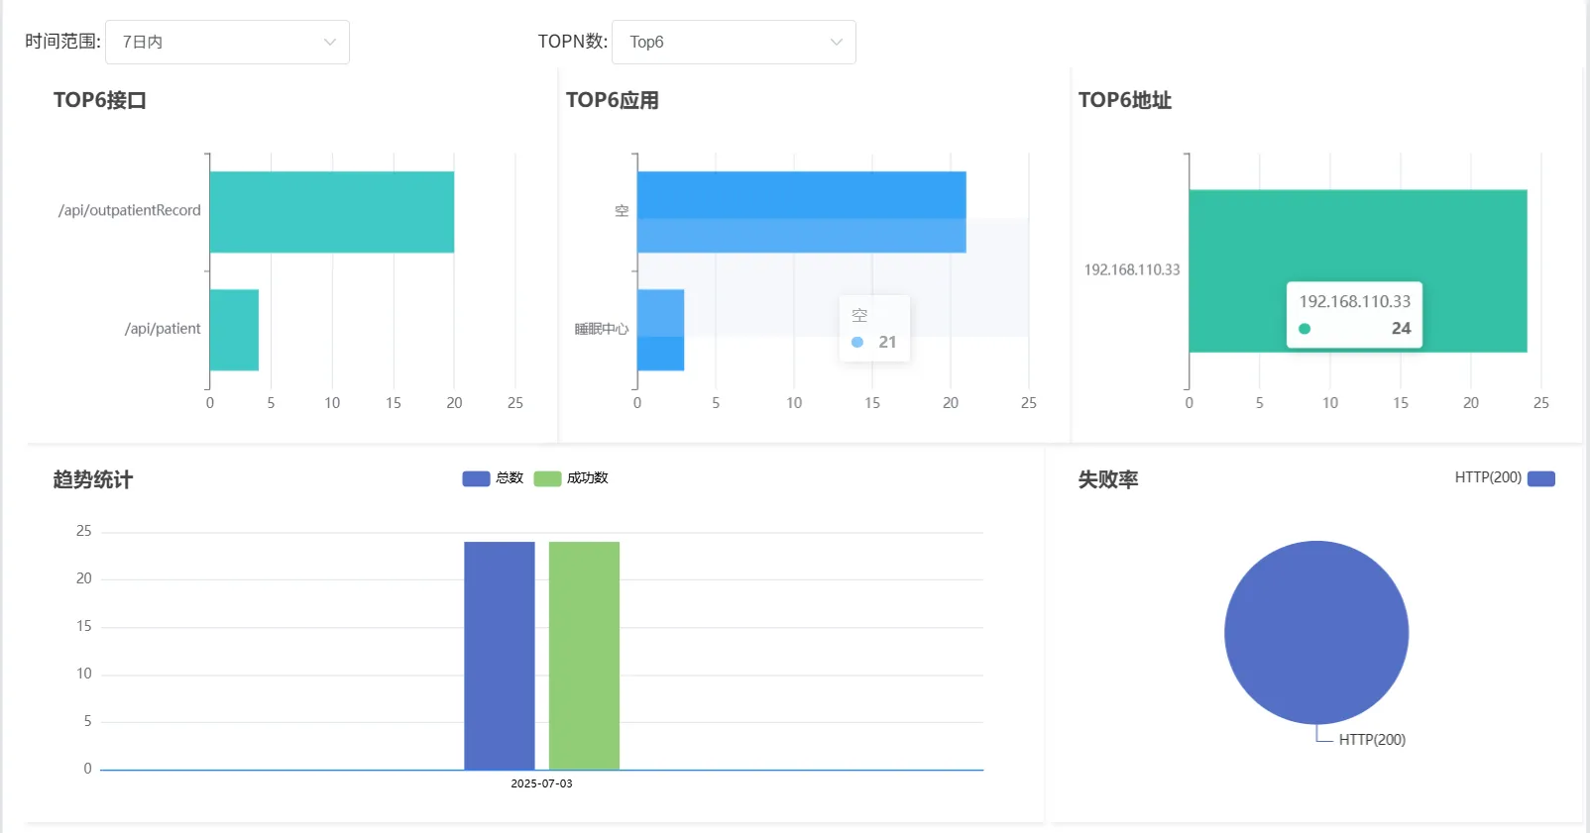Click the 失败率 panel title
Screen dimensions: 1590x833
[1107, 479]
